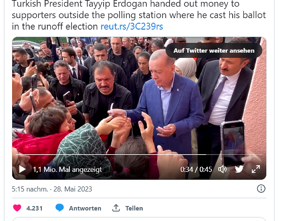Image resolution: width=284 pixels, height=221 pixels.
Task: Mute the video with speaker icon
Action: tap(222, 169)
